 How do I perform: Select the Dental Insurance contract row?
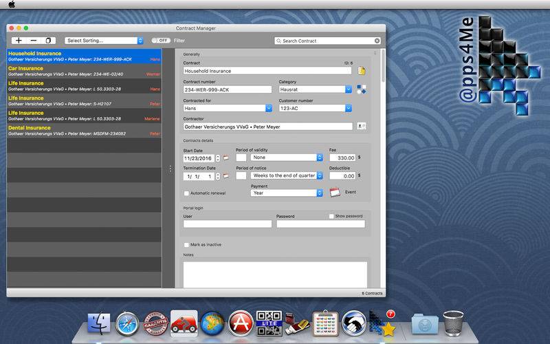[x=84, y=130]
